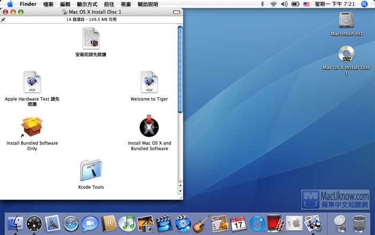
Task: Click the scroll up arrow
Action: 181,185
